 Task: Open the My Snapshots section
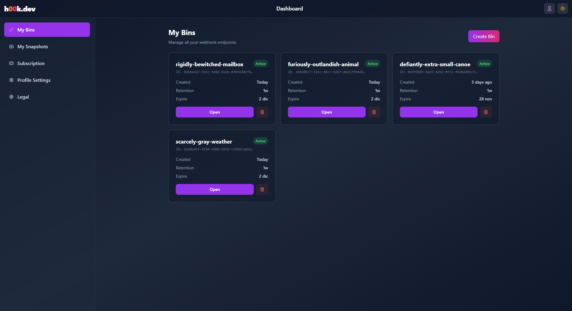(32, 46)
